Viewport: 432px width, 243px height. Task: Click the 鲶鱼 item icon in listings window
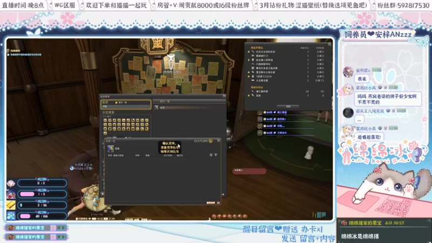click(x=111, y=148)
